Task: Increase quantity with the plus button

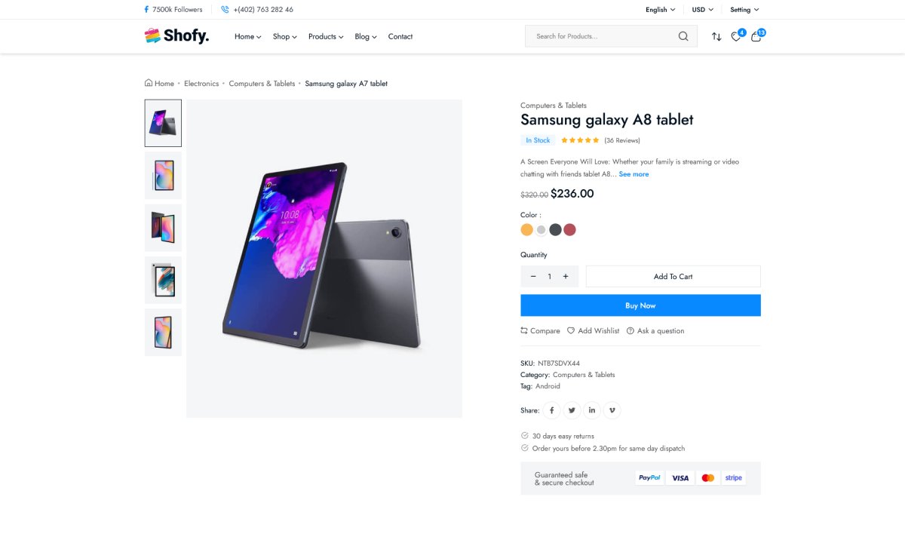Action: pos(566,277)
